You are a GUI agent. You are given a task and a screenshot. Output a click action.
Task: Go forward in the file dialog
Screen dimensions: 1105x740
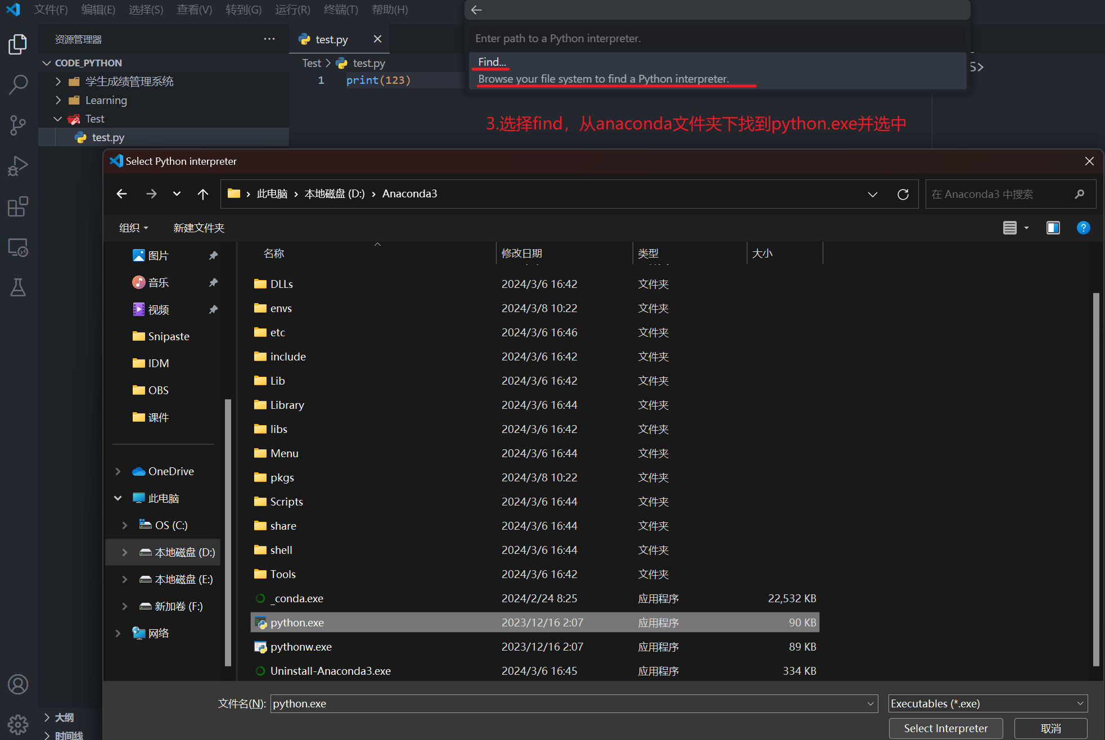coord(151,194)
